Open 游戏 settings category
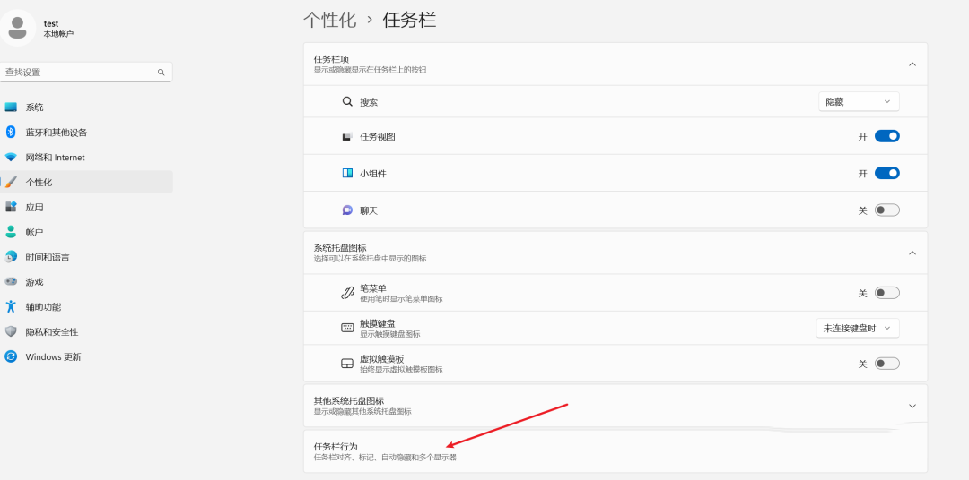This screenshot has width=969, height=480. click(x=86, y=282)
